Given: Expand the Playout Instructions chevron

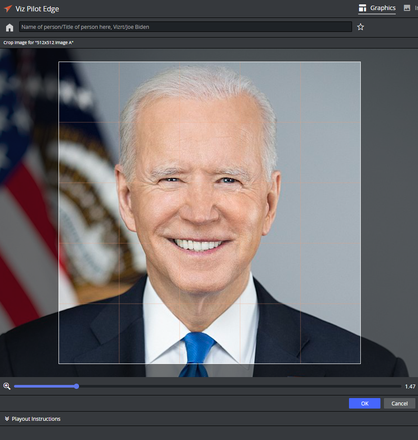Looking at the screenshot, I should pyautogui.click(x=7, y=419).
